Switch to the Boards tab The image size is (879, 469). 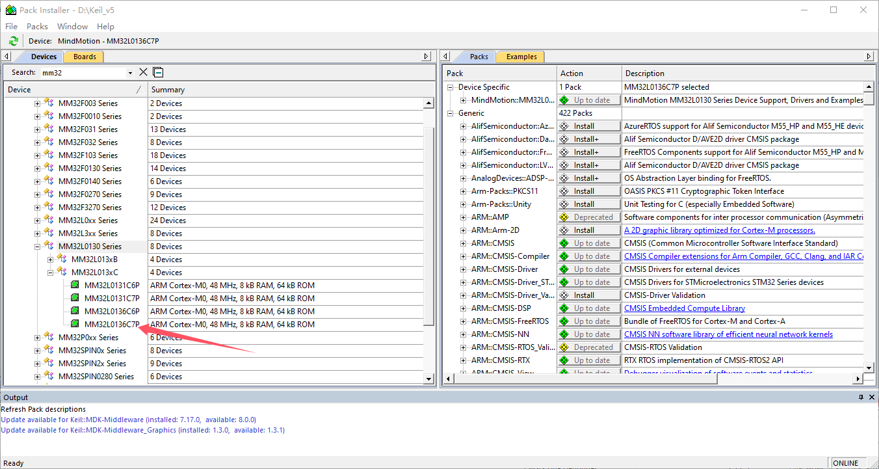coord(85,57)
